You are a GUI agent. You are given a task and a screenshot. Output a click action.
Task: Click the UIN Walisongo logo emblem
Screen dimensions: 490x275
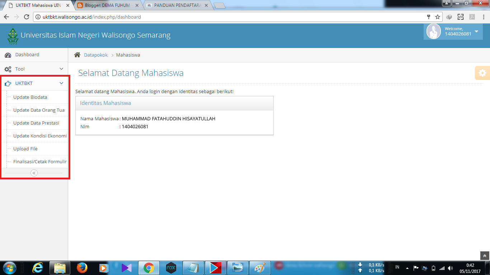13,36
